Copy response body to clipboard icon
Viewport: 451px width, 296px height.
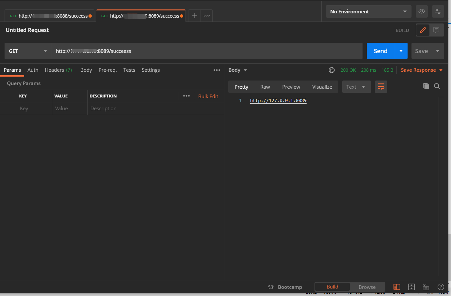(x=426, y=86)
